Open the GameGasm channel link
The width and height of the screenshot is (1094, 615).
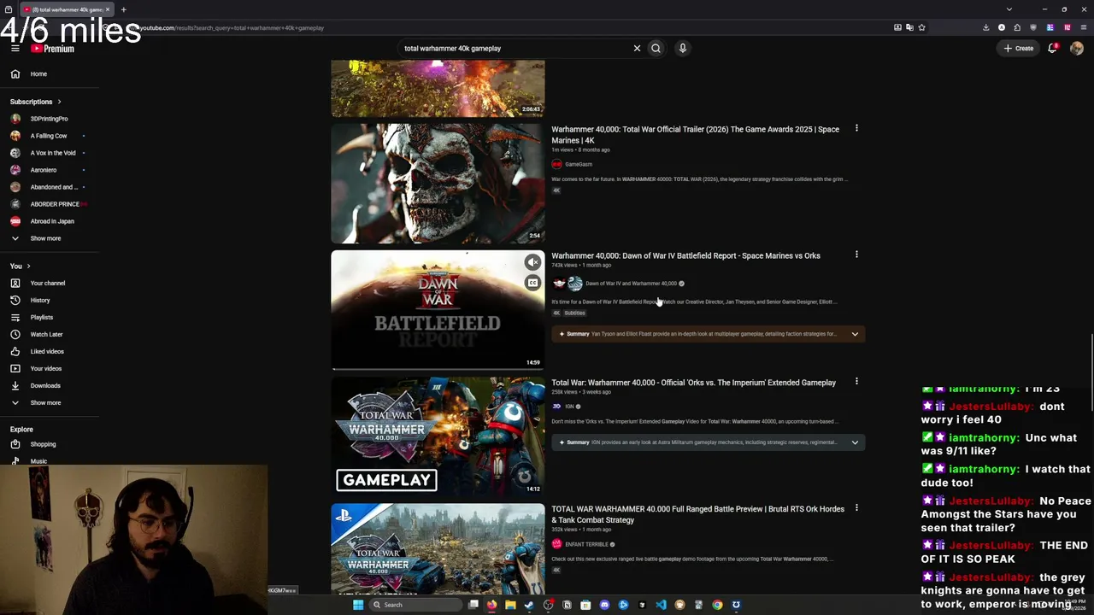579,164
